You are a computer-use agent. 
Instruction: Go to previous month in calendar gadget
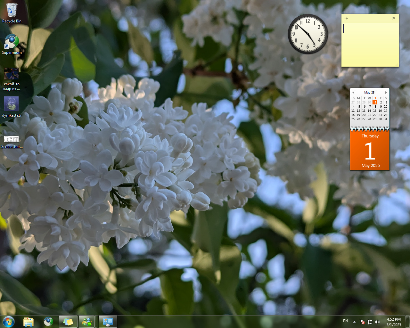tap(353, 93)
